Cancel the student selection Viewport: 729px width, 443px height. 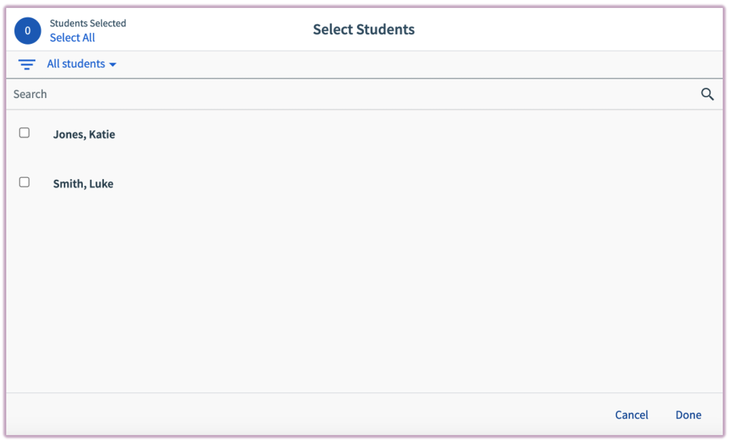(632, 415)
